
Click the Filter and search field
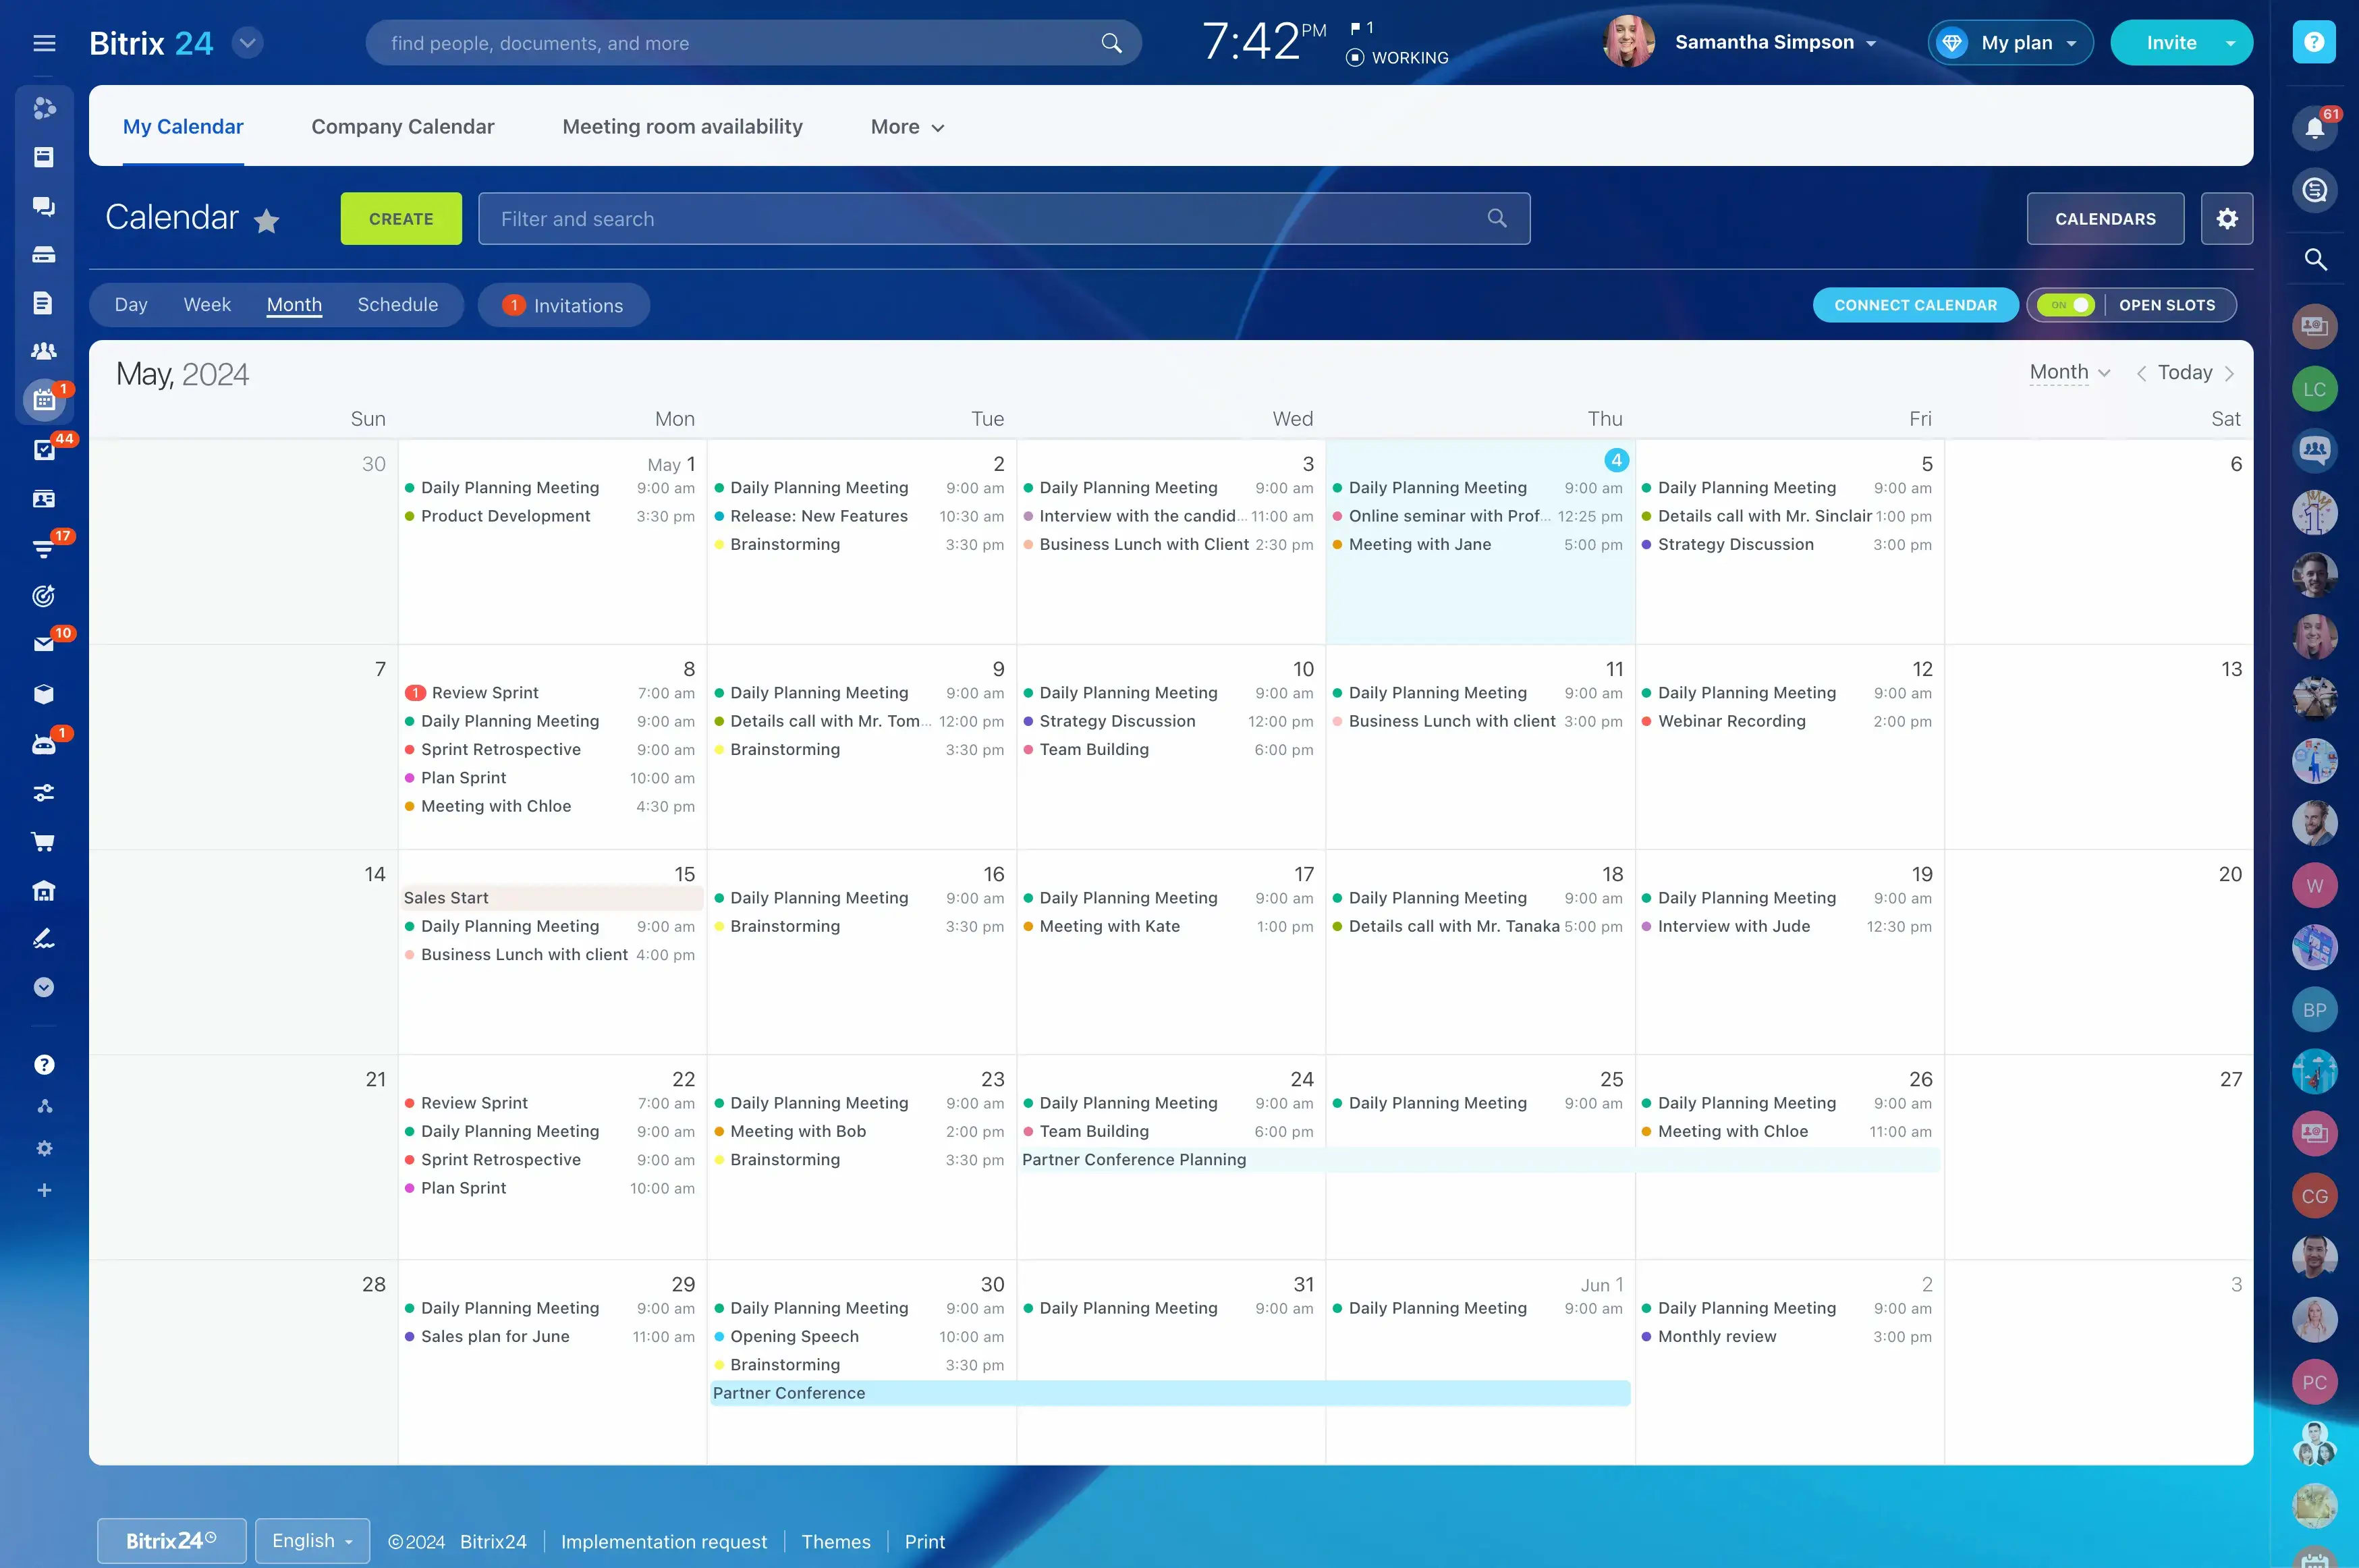pos(990,219)
